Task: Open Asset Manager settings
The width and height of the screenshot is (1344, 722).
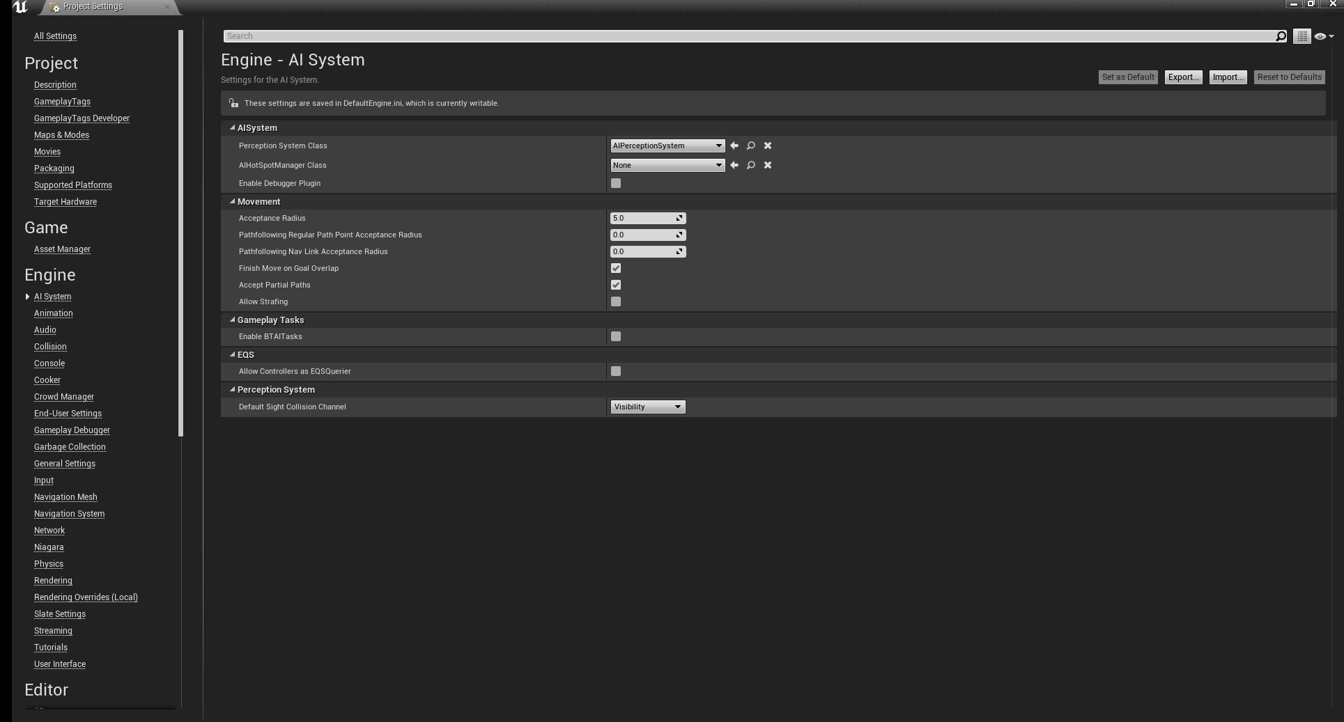Action: coord(62,249)
